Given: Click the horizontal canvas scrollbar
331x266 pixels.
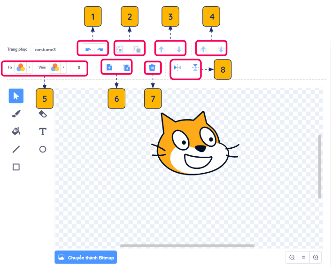Looking at the screenshot, I should coord(187,246).
